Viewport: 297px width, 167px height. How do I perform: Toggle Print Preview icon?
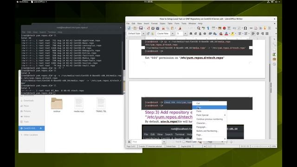tap(158, 28)
